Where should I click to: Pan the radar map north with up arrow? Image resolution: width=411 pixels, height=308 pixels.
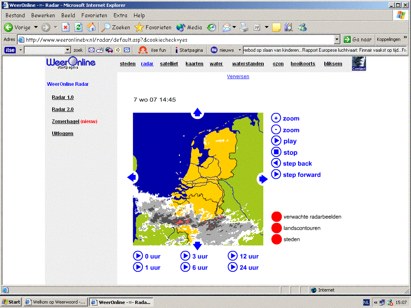[x=197, y=113]
